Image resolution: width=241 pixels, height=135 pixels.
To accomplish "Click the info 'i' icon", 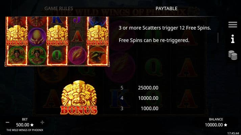I will 233,39.
